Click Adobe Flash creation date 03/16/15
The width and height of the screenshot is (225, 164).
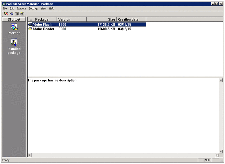click(124, 25)
